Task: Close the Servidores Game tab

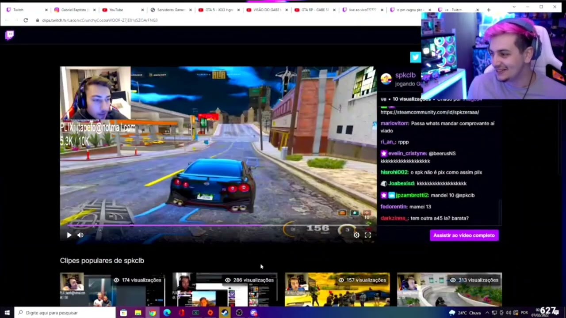Action: click(x=190, y=10)
